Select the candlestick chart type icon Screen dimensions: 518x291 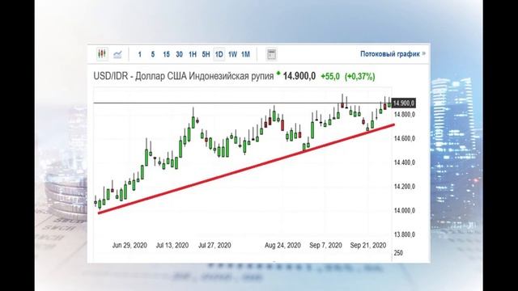click(x=102, y=54)
